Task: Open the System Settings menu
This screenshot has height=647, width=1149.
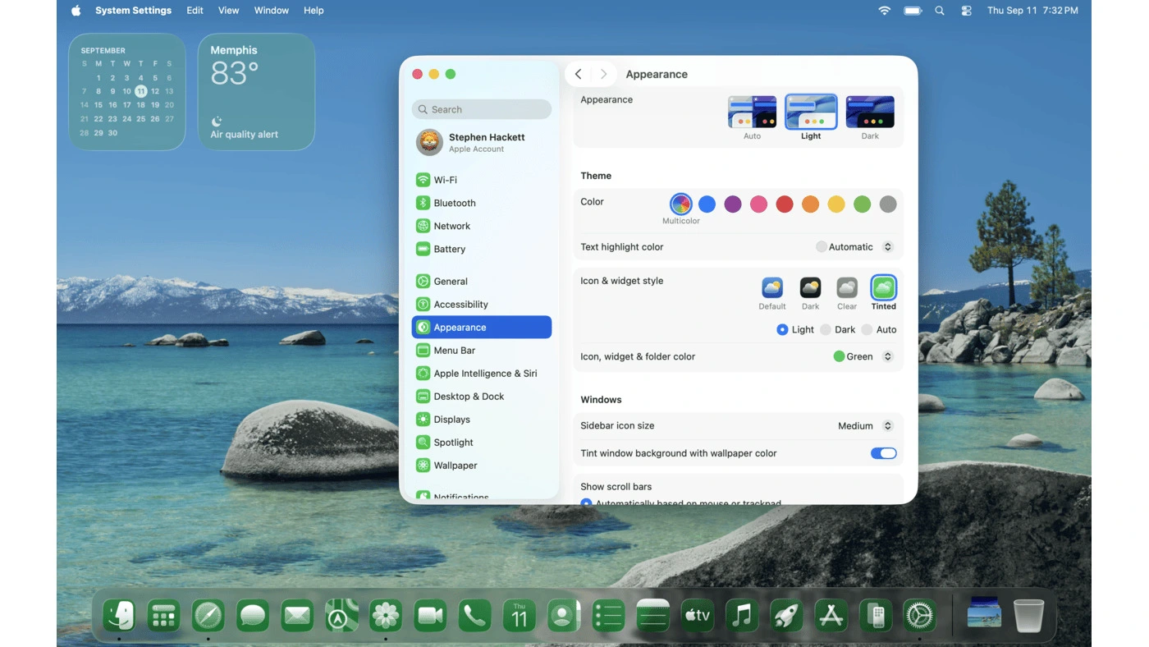Action: point(134,11)
